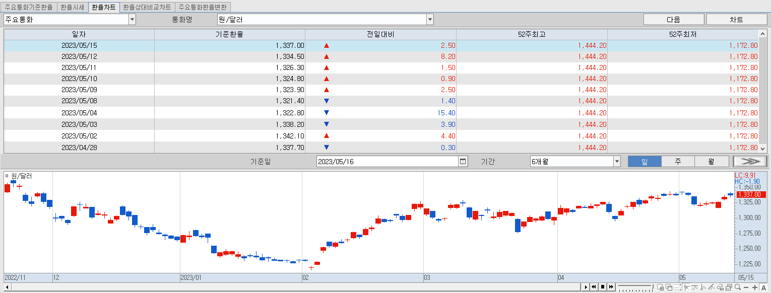This screenshot has height=293, width=771.
Task: Zoom in chart with the plus icon
Action: pos(755,287)
